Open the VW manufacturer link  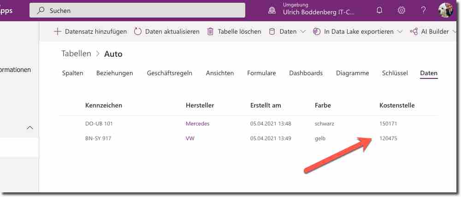[x=190, y=138]
